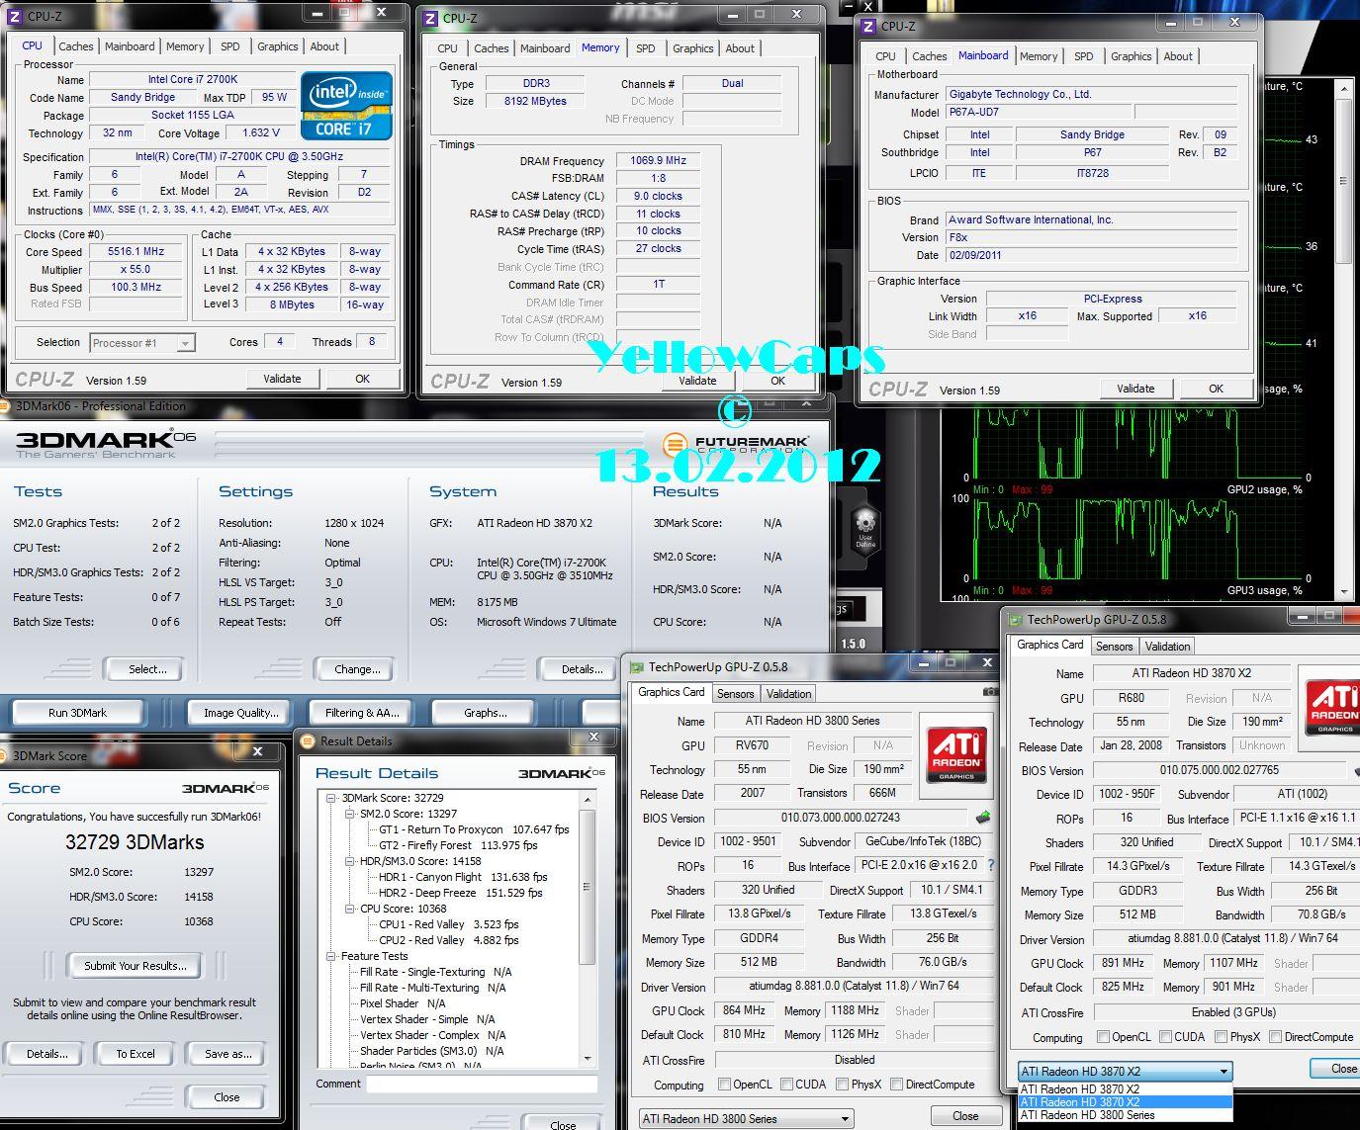The width and height of the screenshot is (1360, 1130).
Task: Open the Processor #1 selection dropdown
Action: coord(142,343)
